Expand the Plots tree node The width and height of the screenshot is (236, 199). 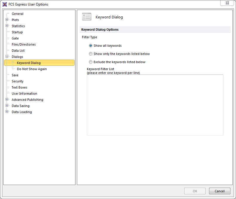7,20
